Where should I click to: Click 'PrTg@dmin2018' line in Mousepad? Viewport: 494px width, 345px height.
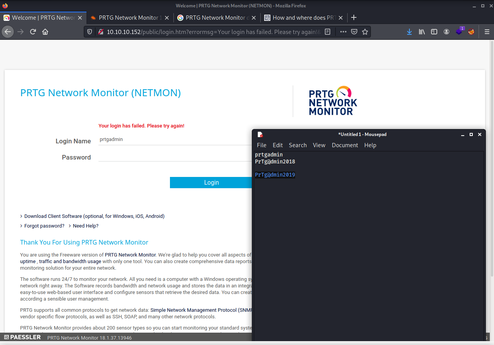click(275, 161)
